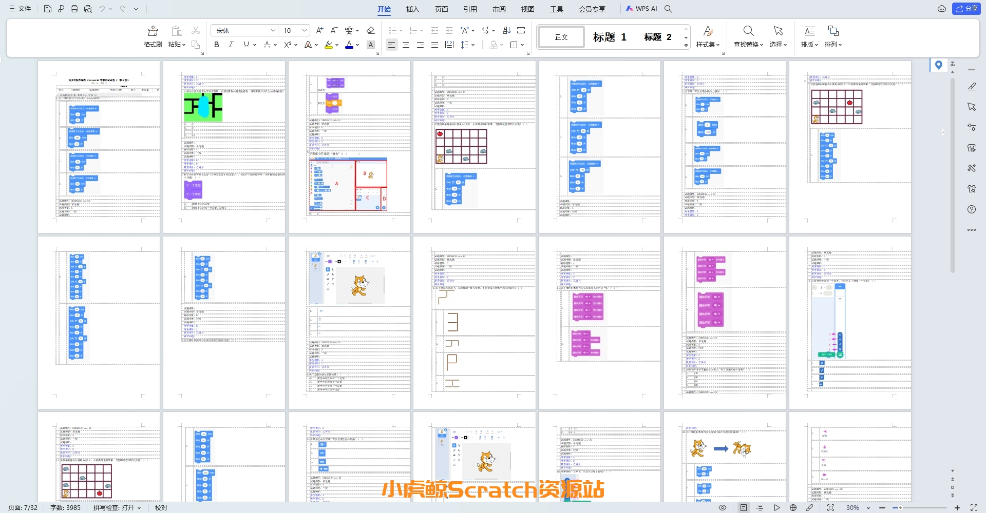Click the increase indent icon
The width and height of the screenshot is (986, 513).
tap(449, 30)
